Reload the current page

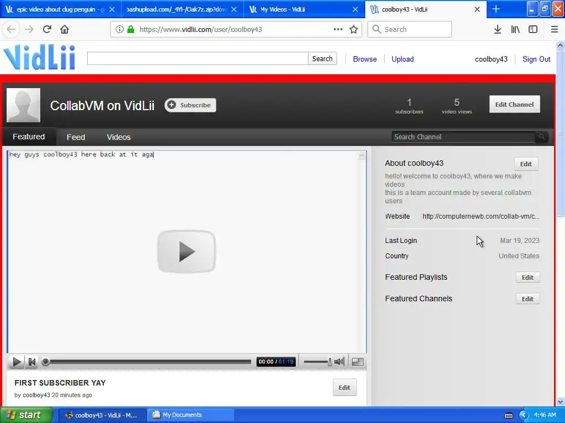coord(47,30)
